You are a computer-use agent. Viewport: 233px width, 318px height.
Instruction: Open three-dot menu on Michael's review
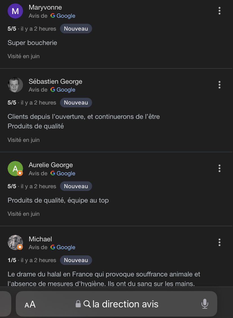pyautogui.click(x=219, y=242)
